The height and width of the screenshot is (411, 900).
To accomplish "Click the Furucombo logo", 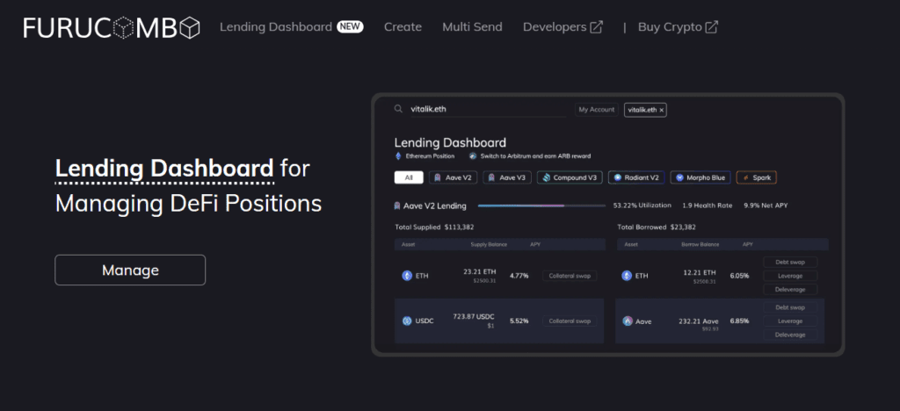I will [x=112, y=27].
